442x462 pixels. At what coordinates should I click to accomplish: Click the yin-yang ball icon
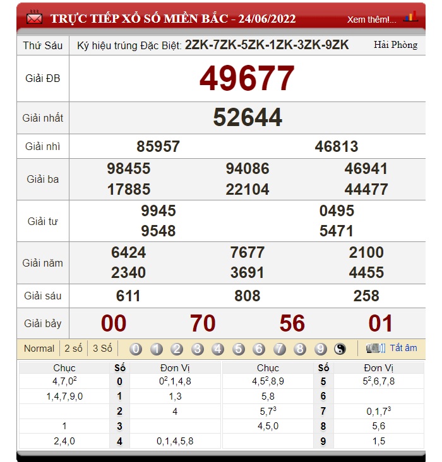(x=340, y=349)
